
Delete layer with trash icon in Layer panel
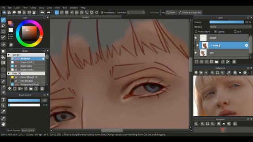[234, 62]
